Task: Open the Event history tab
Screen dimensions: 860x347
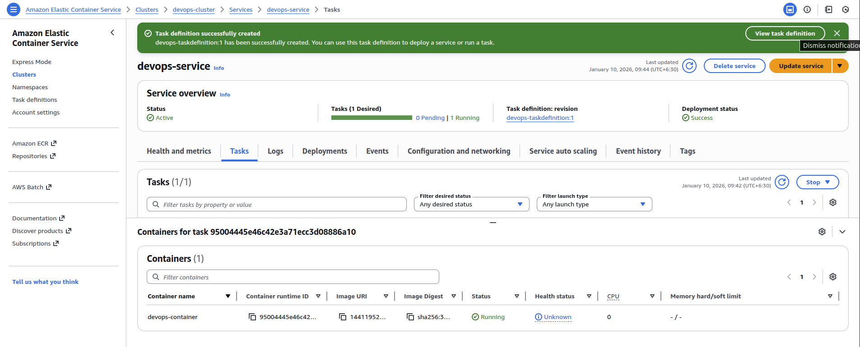Action: click(638, 151)
